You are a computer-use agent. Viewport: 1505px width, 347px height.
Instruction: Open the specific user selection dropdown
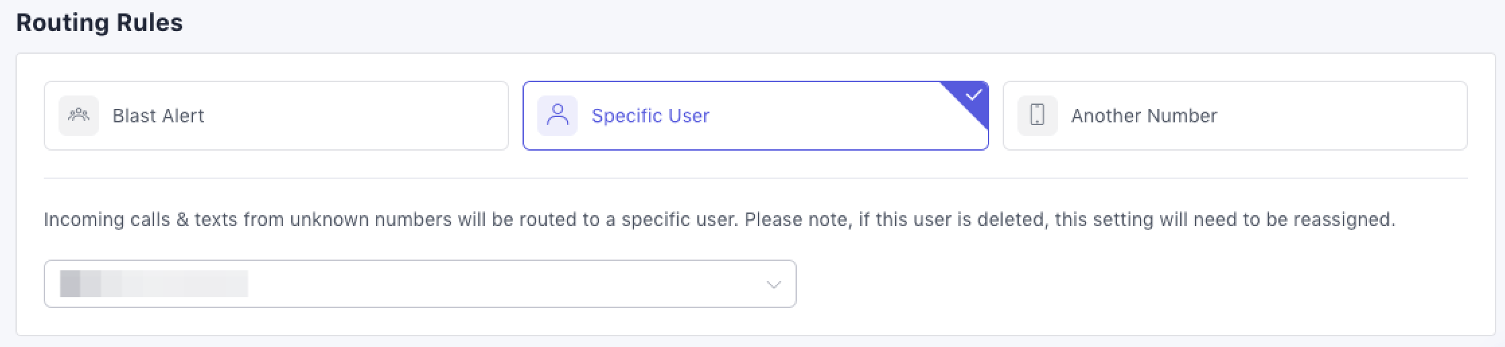(420, 284)
